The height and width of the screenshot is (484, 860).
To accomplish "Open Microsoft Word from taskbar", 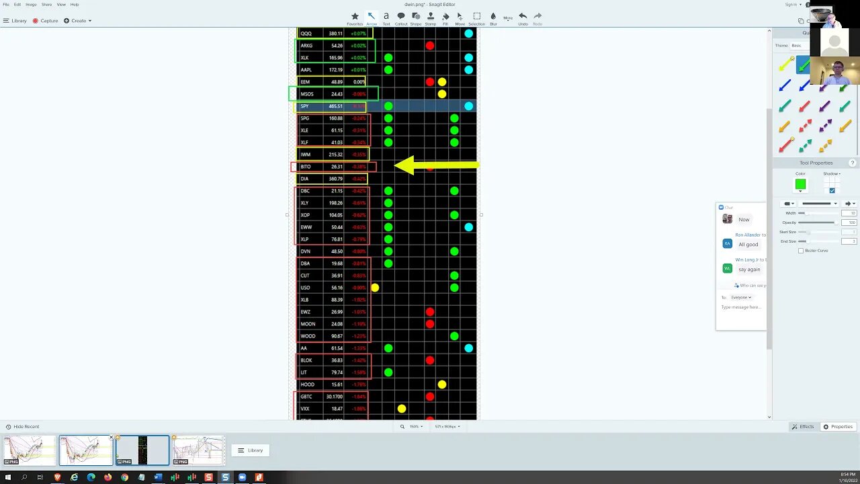I will [x=158, y=477].
